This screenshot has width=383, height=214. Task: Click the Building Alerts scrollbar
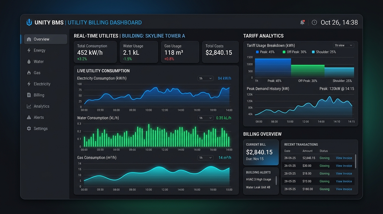(x=276, y=180)
